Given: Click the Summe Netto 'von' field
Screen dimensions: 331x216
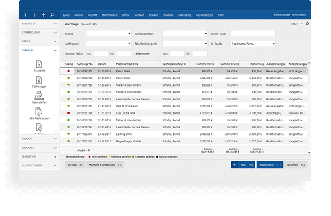Looking at the screenshot, I should [100, 53].
